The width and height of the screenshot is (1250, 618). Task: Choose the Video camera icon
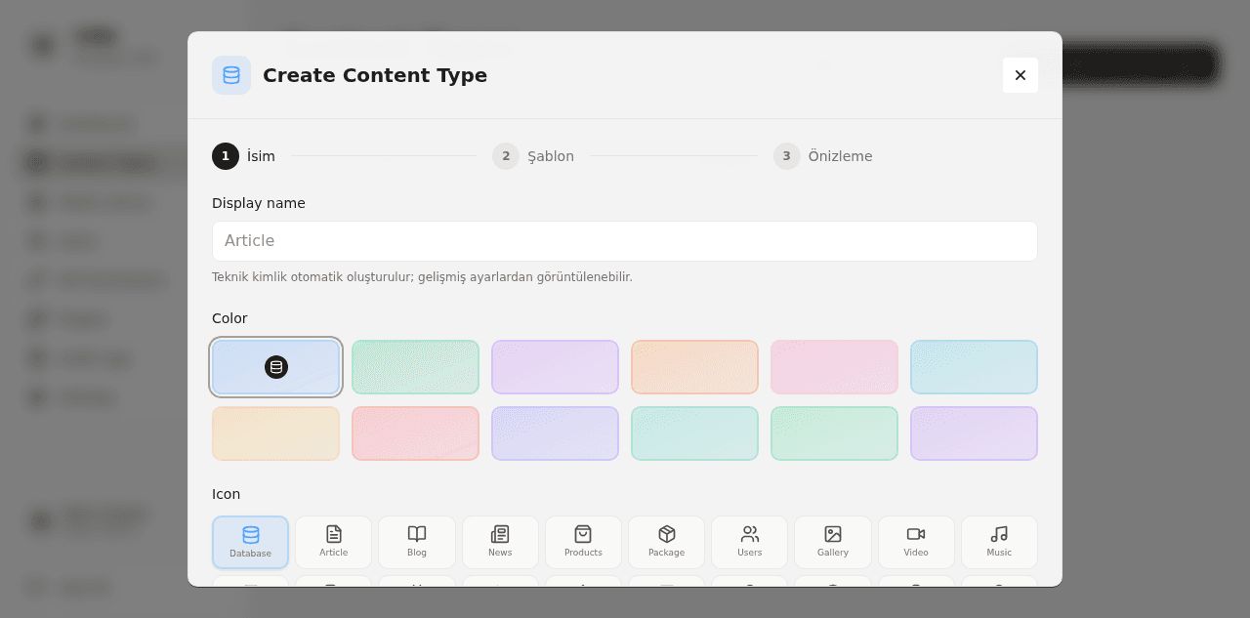916,542
